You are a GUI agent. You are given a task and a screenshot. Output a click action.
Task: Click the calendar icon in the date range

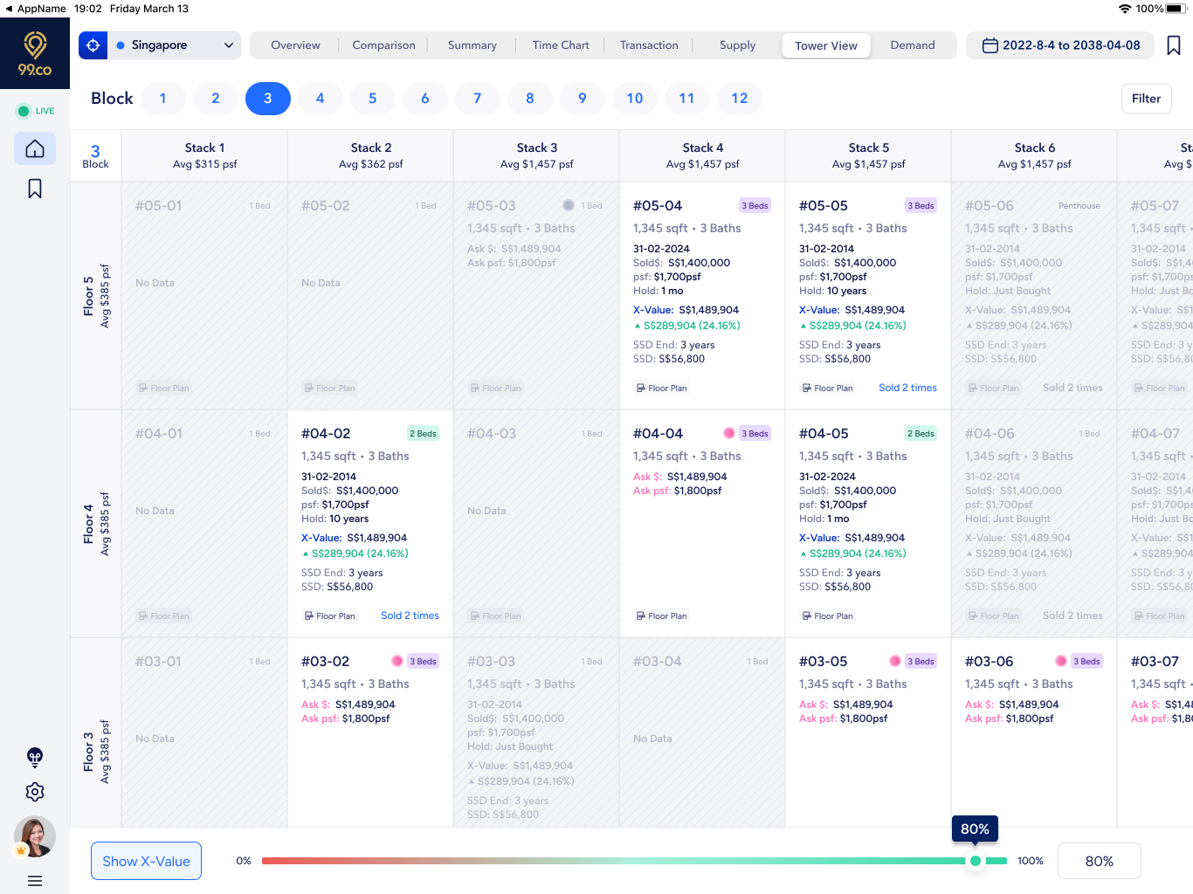tap(990, 45)
